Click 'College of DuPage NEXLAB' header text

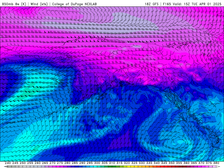74,4
